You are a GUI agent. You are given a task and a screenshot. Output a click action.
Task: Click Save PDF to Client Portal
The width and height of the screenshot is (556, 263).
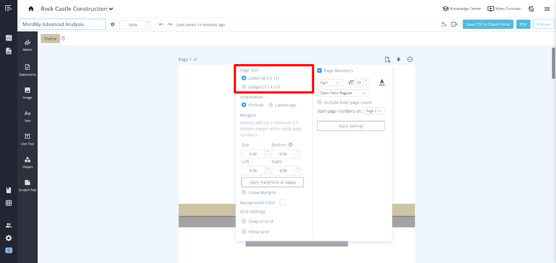488,24
